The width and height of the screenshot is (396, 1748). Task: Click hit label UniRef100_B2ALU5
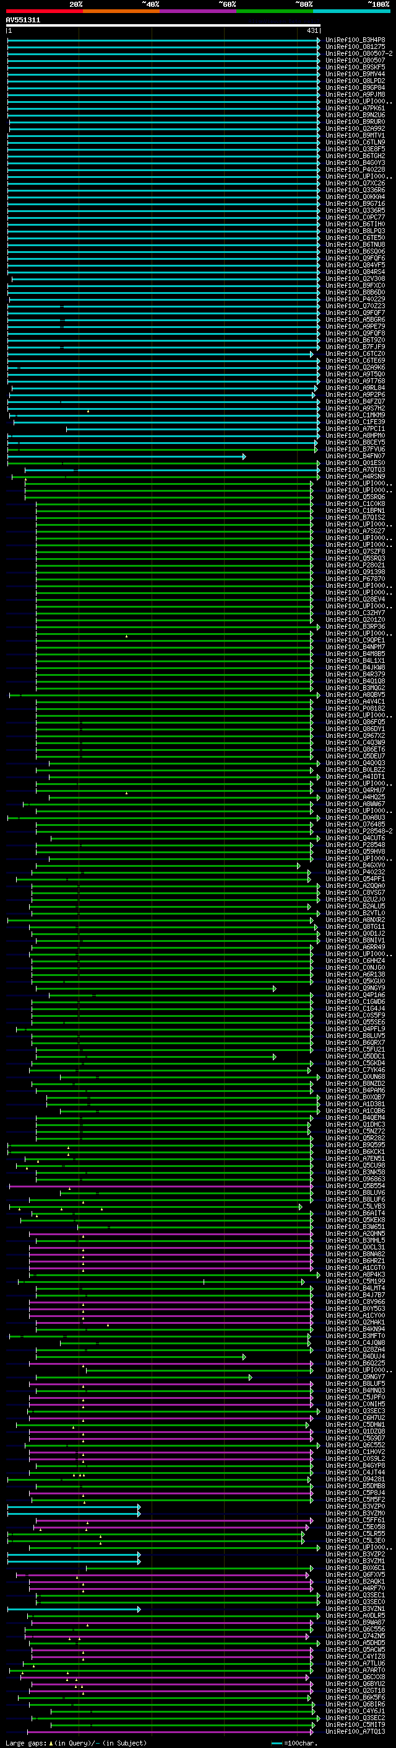click(x=355, y=907)
